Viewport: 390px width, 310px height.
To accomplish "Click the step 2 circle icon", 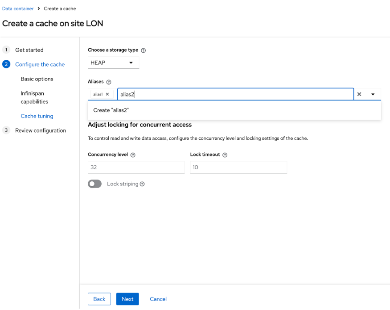I will (x=6, y=64).
